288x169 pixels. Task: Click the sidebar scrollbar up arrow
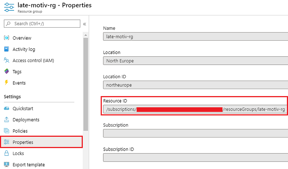[x=86, y=35]
